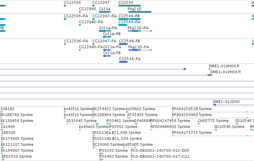Select the RP004486603.5prime EST label
Screen dimensions: 254x161
[x=170, y=127]
